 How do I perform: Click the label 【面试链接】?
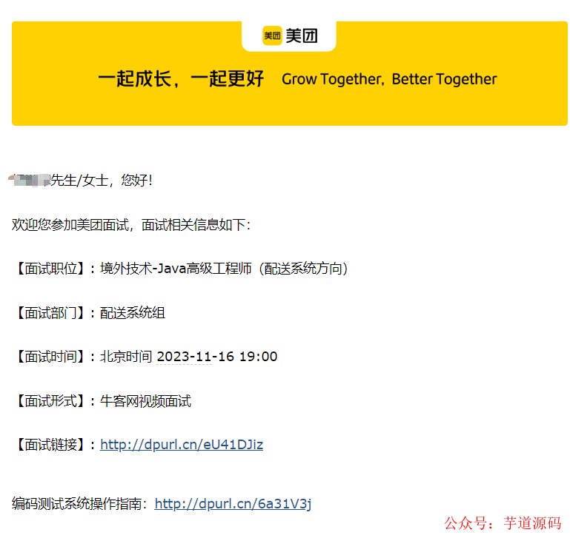coord(51,444)
